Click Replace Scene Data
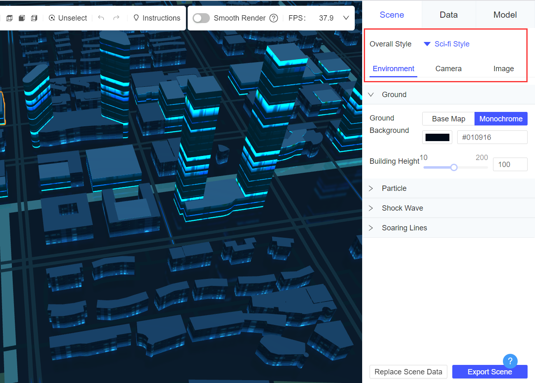This screenshot has width=535, height=383. pyautogui.click(x=408, y=371)
